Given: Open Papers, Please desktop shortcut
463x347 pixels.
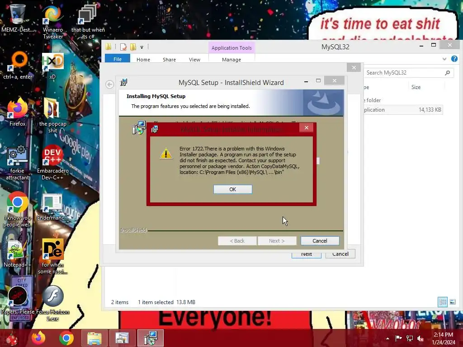Looking at the screenshot, I should pyautogui.click(x=18, y=300).
